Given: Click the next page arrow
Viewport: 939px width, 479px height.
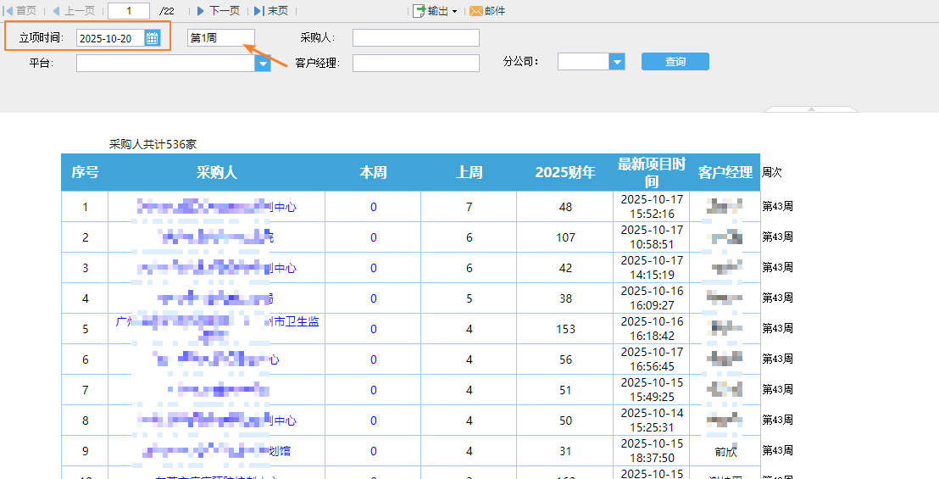Looking at the screenshot, I should [x=201, y=11].
